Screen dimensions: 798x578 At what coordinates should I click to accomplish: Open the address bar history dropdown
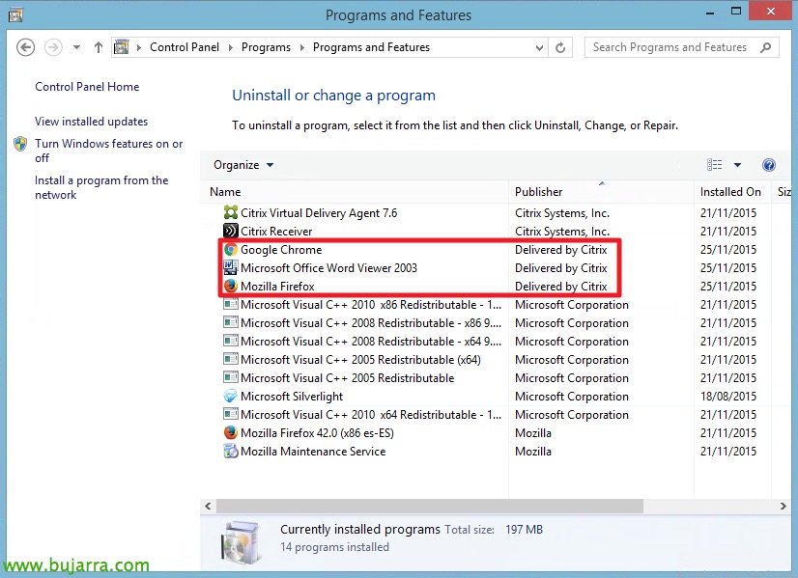pyautogui.click(x=539, y=48)
